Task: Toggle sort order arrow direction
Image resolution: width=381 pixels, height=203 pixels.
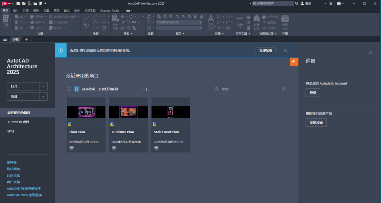Action: [x=147, y=90]
